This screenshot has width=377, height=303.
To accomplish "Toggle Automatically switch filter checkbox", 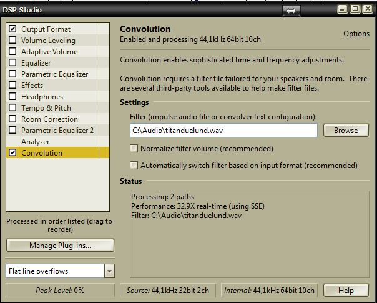I will tap(134, 166).
